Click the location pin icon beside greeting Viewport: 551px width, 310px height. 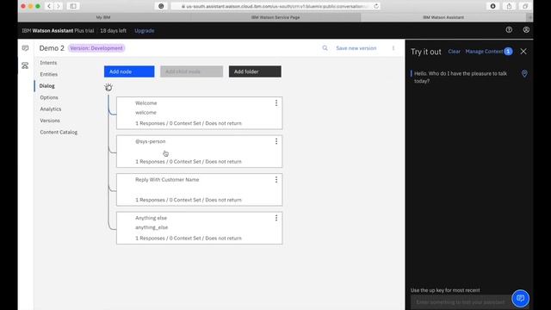(x=524, y=73)
